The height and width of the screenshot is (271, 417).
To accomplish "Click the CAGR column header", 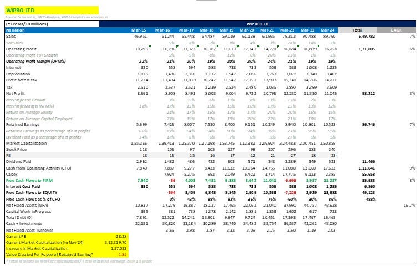I will (396, 30).
